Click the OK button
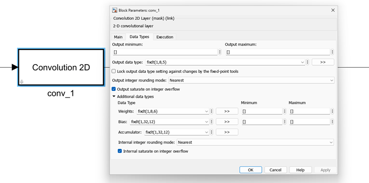 251,170
